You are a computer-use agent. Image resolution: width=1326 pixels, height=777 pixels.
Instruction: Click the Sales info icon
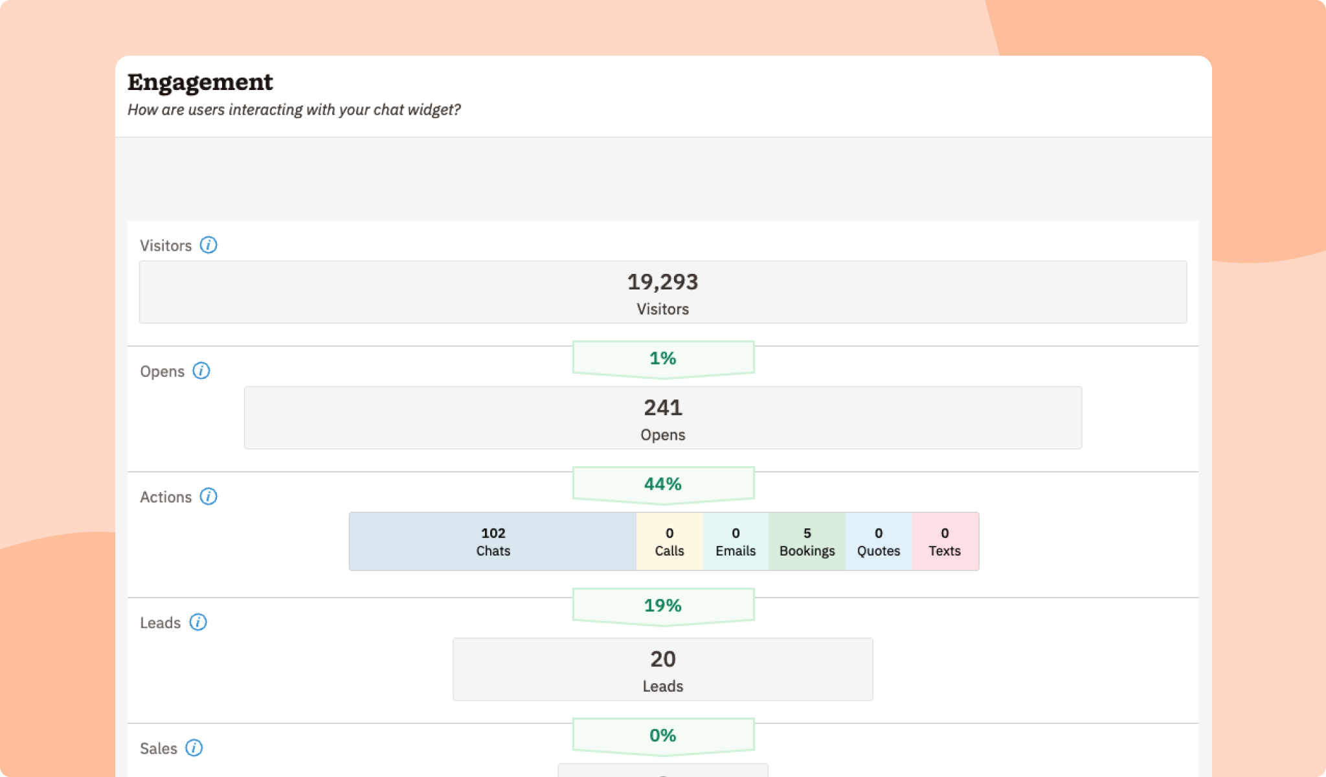pos(194,748)
